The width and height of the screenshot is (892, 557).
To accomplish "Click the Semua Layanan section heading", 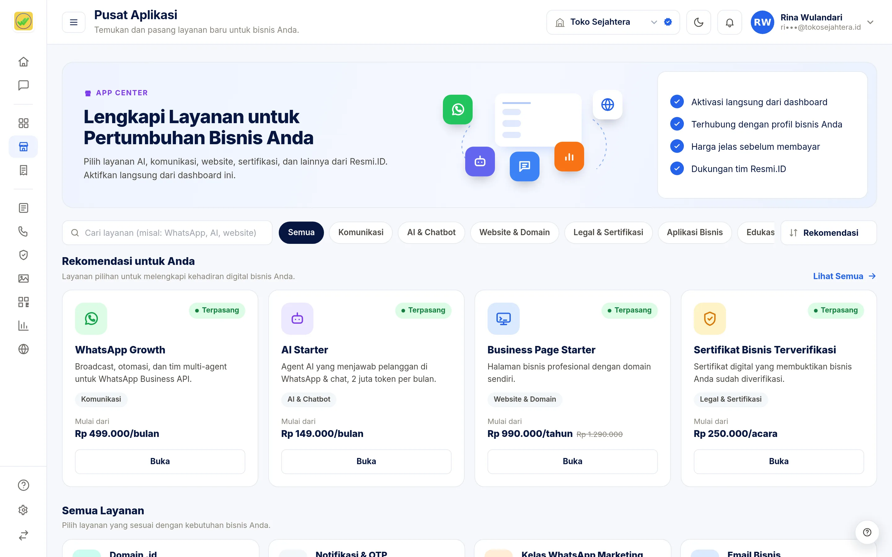I will [103, 511].
